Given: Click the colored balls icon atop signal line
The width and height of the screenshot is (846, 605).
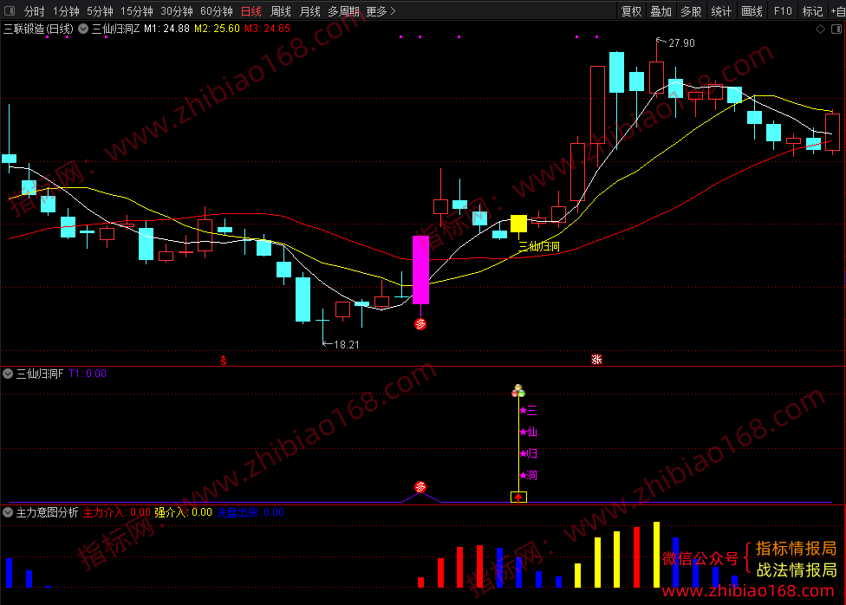Looking at the screenshot, I should [518, 390].
